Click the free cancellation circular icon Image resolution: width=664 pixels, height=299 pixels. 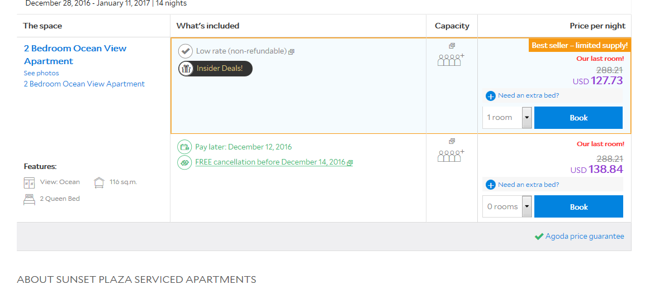coord(184,162)
